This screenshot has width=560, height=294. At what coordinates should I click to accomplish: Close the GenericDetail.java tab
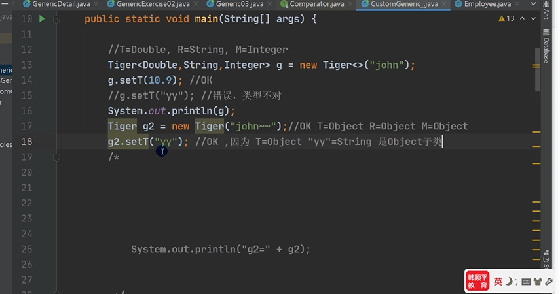[96, 4]
